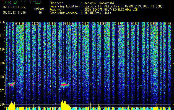Viewport: 174px width, 110px height.
Task: Click the 'Observer' field label
Action: coord(56,3)
